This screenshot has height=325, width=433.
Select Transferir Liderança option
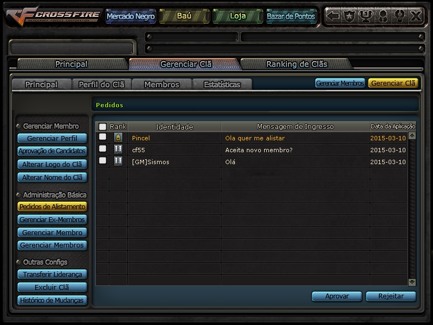tap(52, 274)
